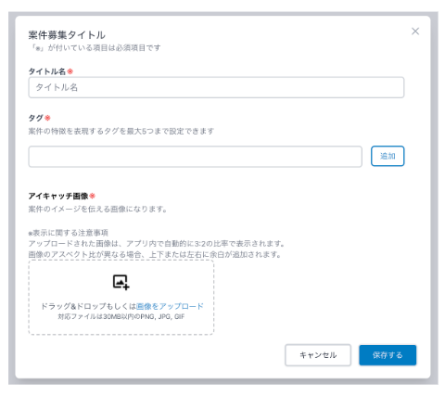Click the タグ field label
445x396 pixels.
point(36,118)
